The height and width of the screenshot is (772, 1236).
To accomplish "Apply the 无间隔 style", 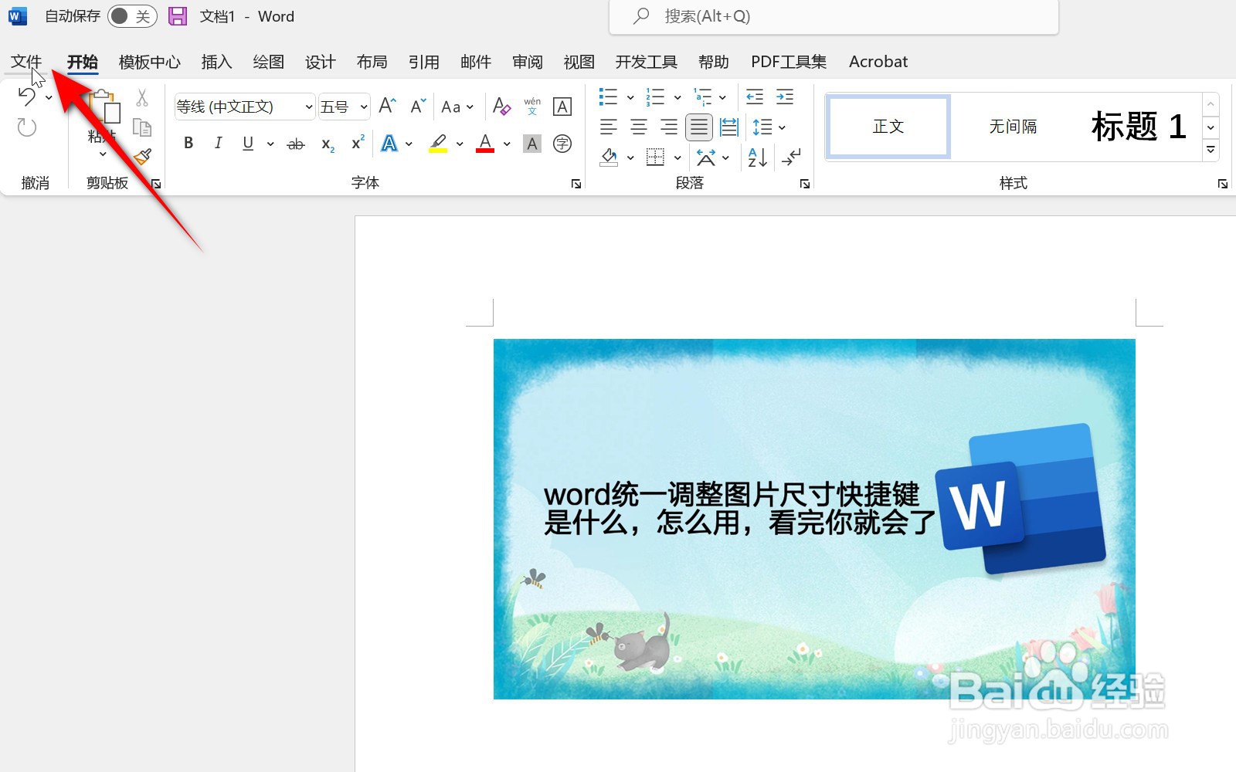I will click(1013, 127).
